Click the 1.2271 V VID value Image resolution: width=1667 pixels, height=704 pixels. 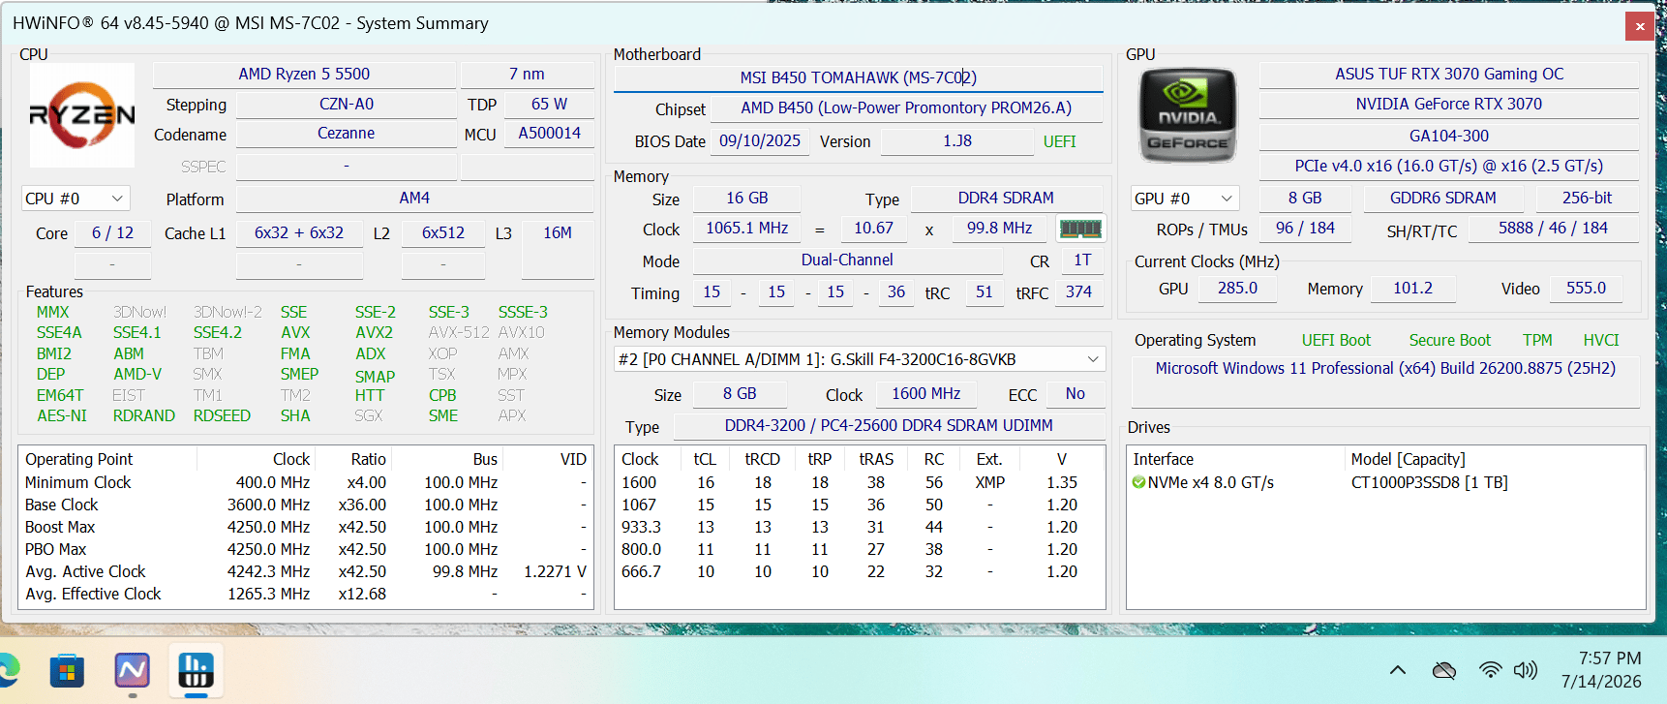click(555, 571)
